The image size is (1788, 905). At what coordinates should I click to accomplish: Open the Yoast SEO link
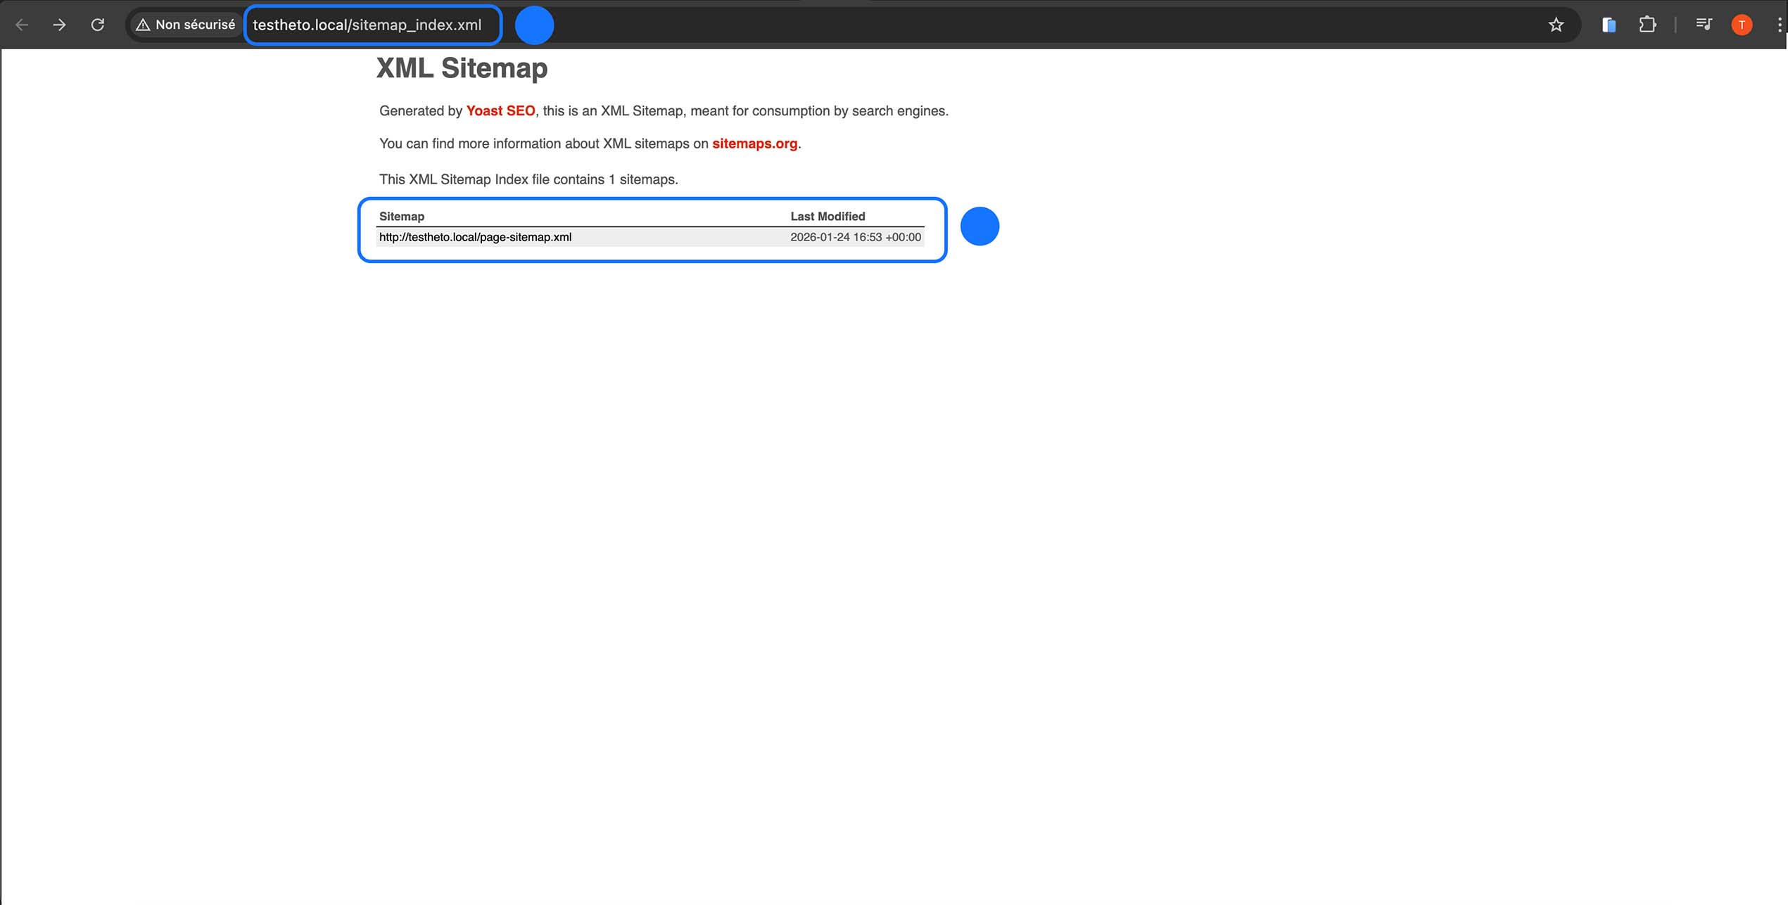[x=500, y=110]
